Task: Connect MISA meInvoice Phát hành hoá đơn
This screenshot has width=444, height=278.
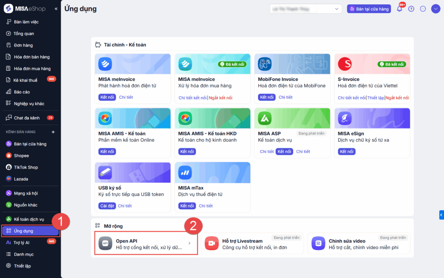Action: (x=108, y=97)
